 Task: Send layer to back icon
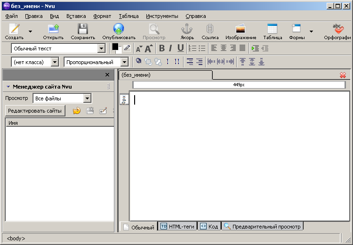148,62
